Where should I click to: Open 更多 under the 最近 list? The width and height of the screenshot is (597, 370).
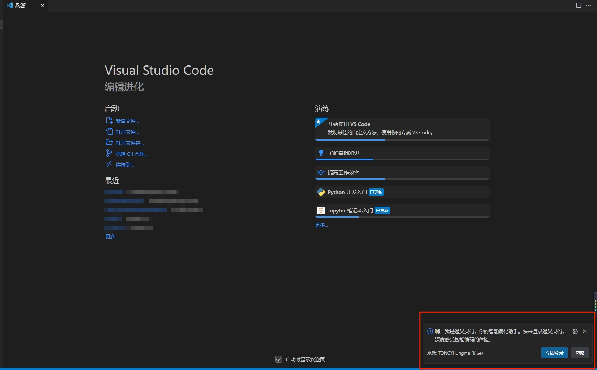112,237
